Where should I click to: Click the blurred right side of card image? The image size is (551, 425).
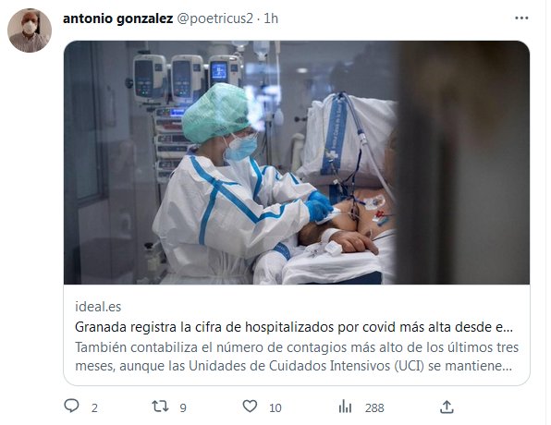pyautogui.click(x=464, y=163)
